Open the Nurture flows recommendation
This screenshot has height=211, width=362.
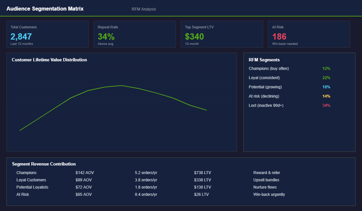point(265,187)
